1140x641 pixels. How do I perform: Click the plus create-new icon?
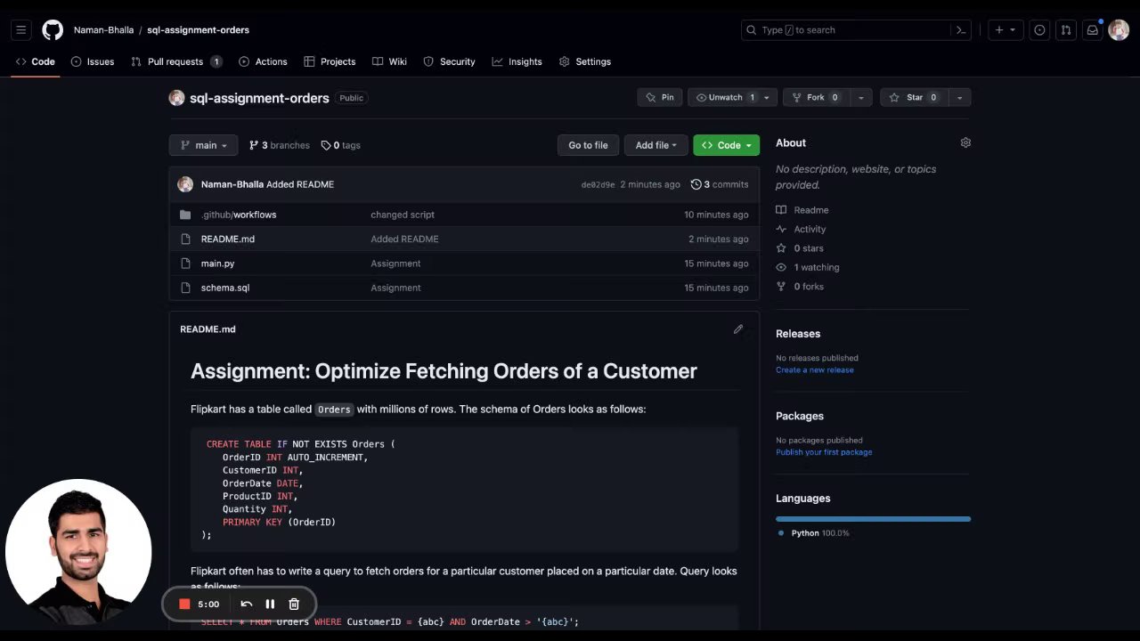coord(1004,30)
